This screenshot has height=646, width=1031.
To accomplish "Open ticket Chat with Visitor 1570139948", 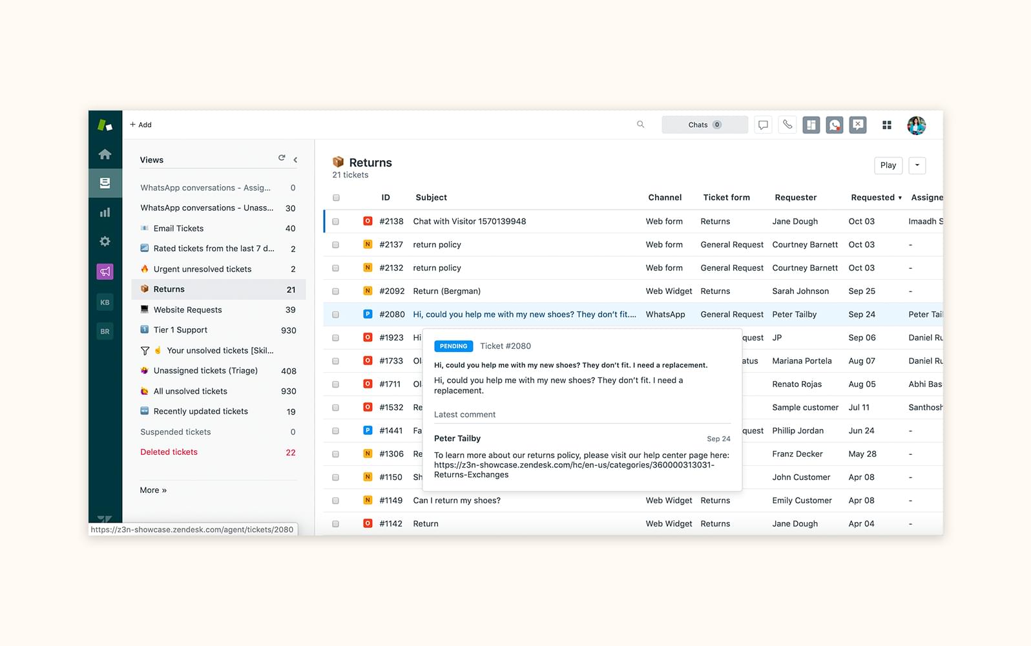I will coord(470,222).
